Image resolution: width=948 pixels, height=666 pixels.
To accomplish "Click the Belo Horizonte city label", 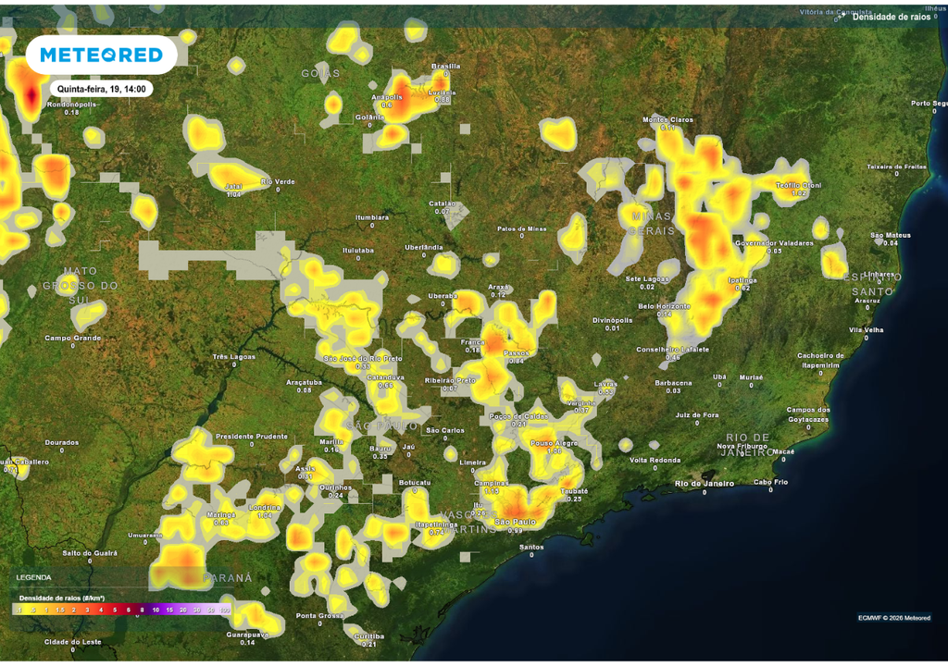I will click(664, 306).
